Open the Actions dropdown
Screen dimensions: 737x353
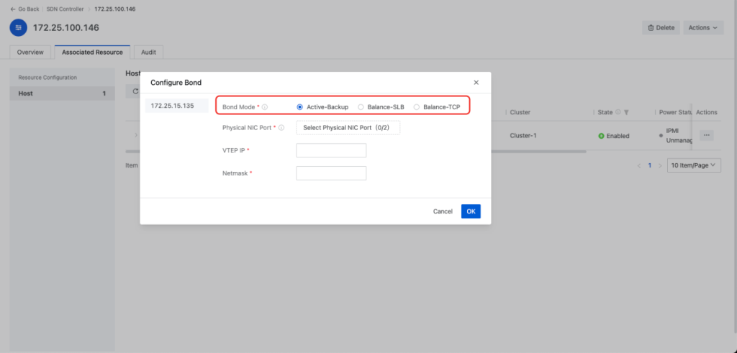point(703,27)
